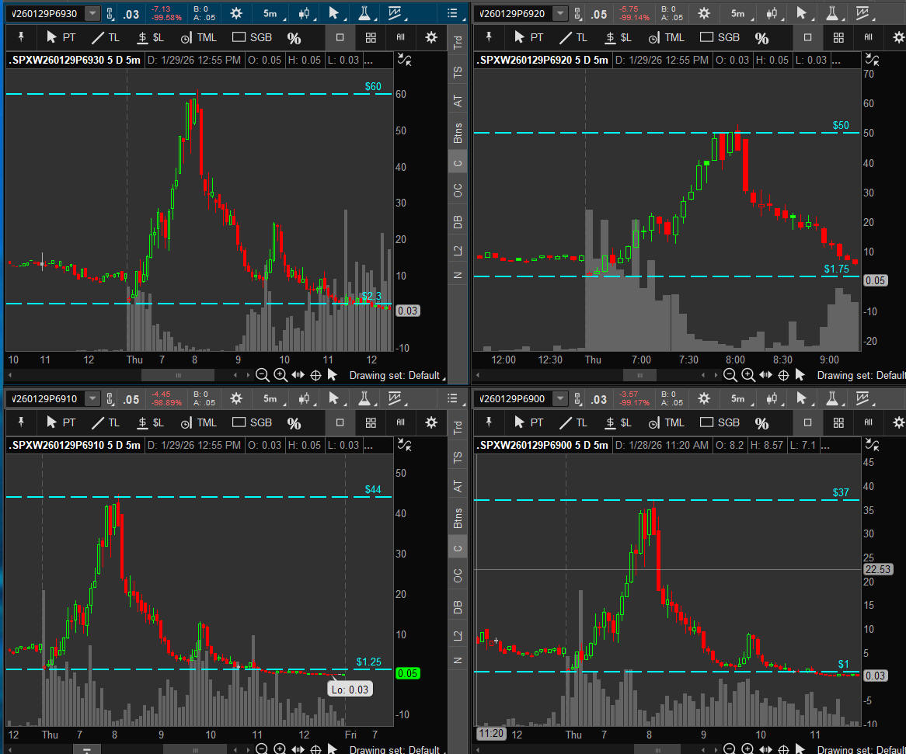Viewport: 906px width, 754px height.
Task: Open chart settings gear in P6920 header
Action: pyautogui.click(x=704, y=13)
